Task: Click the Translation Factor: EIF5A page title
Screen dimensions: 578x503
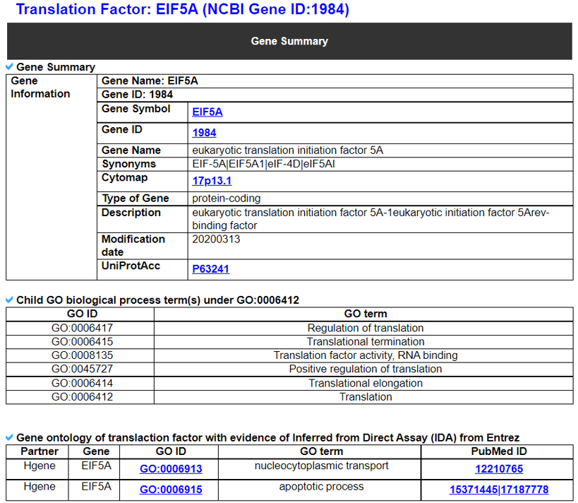Action: [x=182, y=10]
